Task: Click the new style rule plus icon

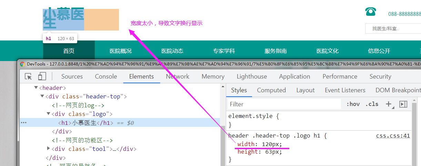Action: click(389, 104)
